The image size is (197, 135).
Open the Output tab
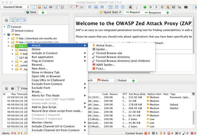[121, 80]
